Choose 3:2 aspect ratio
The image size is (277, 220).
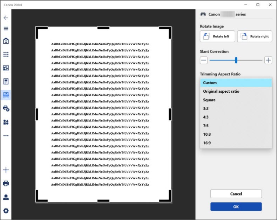click(x=236, y=108)
